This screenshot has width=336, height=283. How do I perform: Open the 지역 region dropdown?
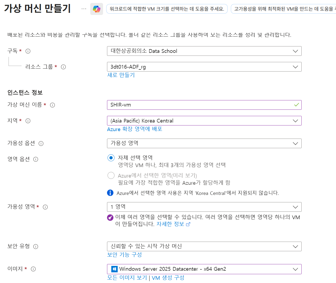coord(204,121)
